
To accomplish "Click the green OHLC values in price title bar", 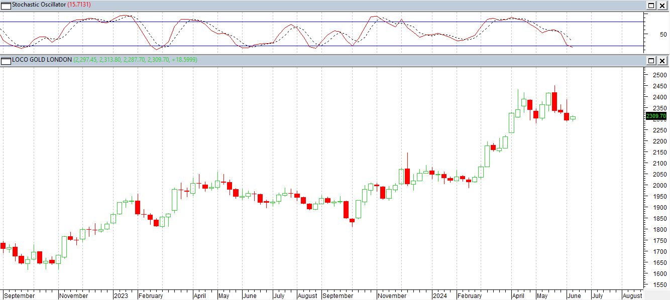I will [x=135, y=60].
